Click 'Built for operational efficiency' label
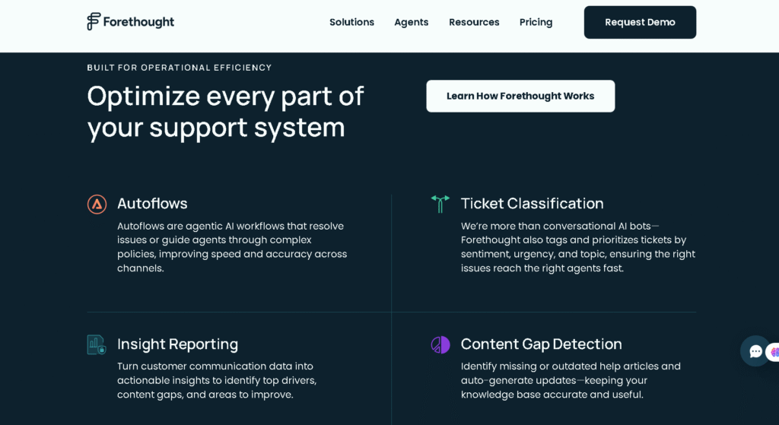This screenshot has height=425, width=779. 180,68
